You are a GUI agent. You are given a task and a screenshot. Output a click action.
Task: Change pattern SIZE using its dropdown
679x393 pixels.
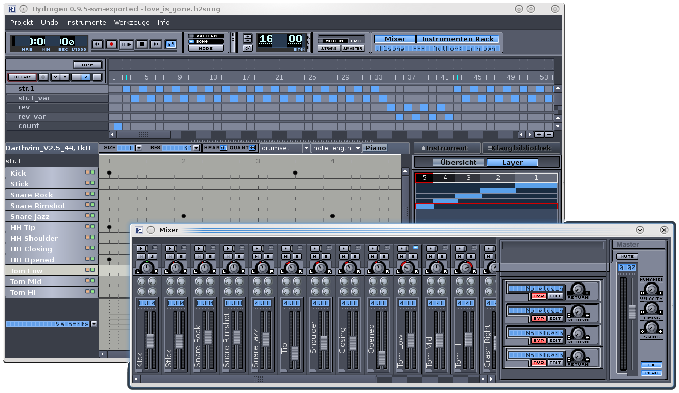(x=139, y=148)
